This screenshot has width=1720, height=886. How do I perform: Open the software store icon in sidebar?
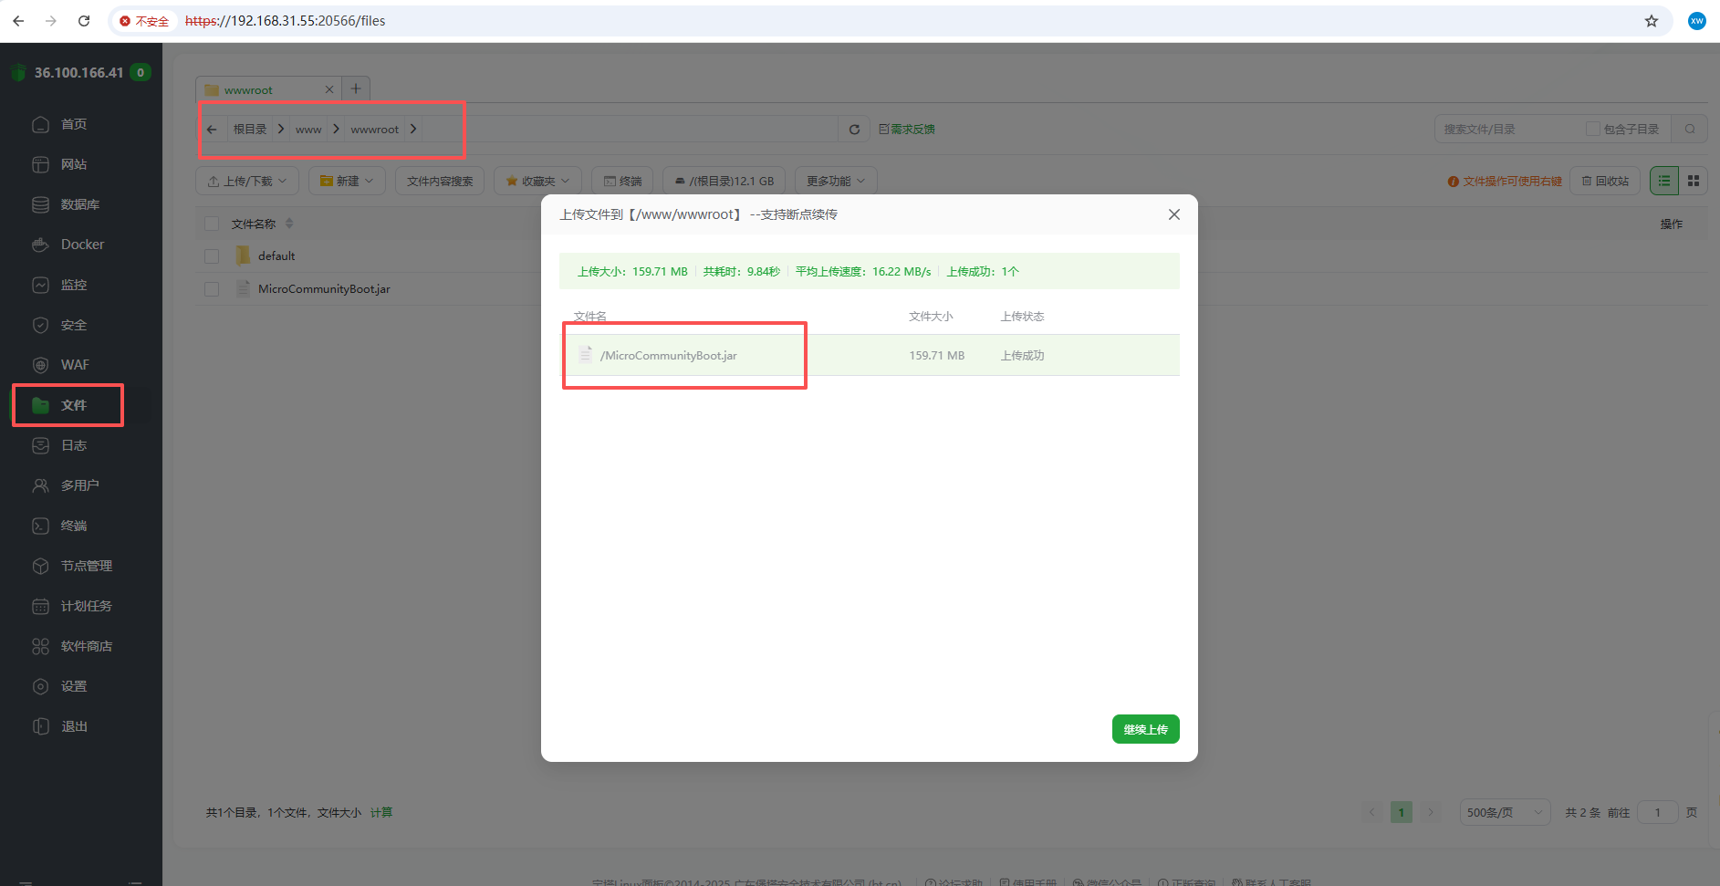pyautogui.click(x=41, y=646)
